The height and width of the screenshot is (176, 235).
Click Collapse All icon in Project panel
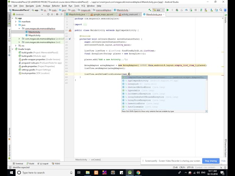pos(52,14)
